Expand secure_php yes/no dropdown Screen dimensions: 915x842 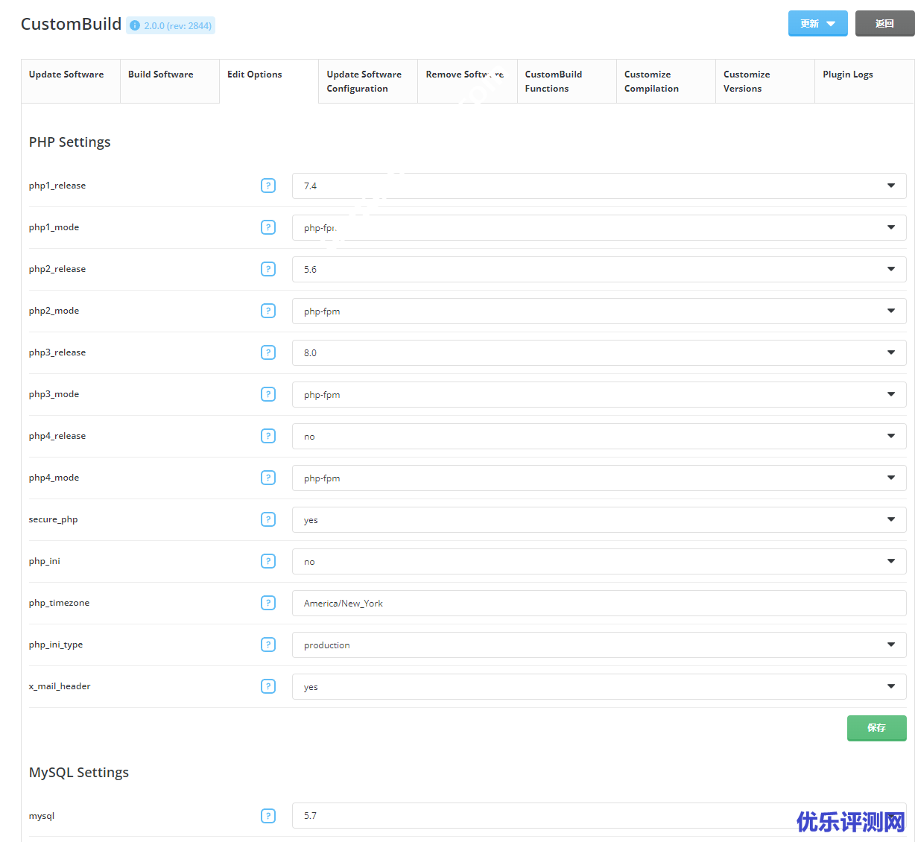598,519
